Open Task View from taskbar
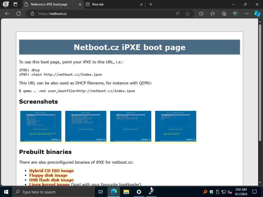The width and height of the screenshot is (263, 197). [100, 192]
